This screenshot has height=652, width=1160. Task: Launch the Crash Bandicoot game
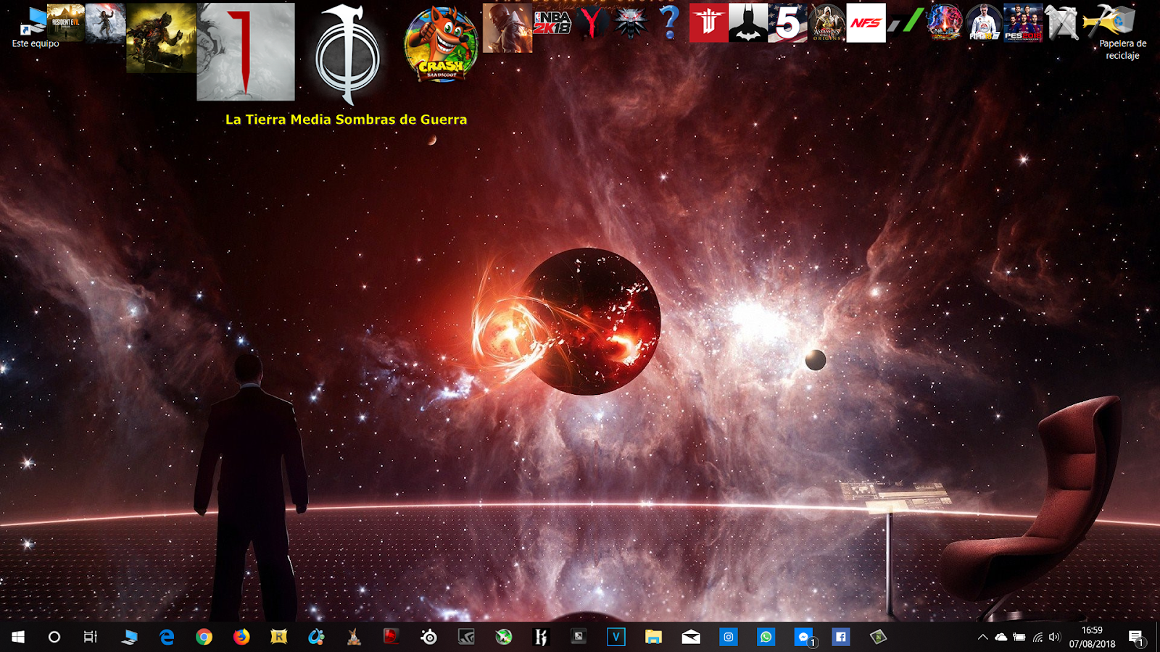click(441, 44)
